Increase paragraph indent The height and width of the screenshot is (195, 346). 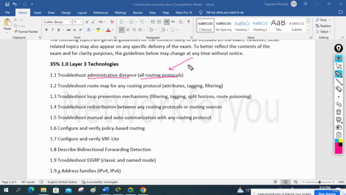point(159,22)
